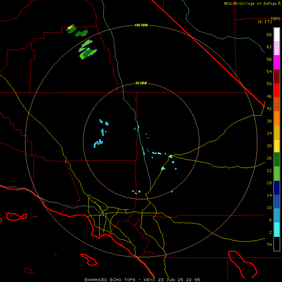Click the 50 NMI range ring label
The width and height of the screenshot is (282, 282).
coord(141,83)
